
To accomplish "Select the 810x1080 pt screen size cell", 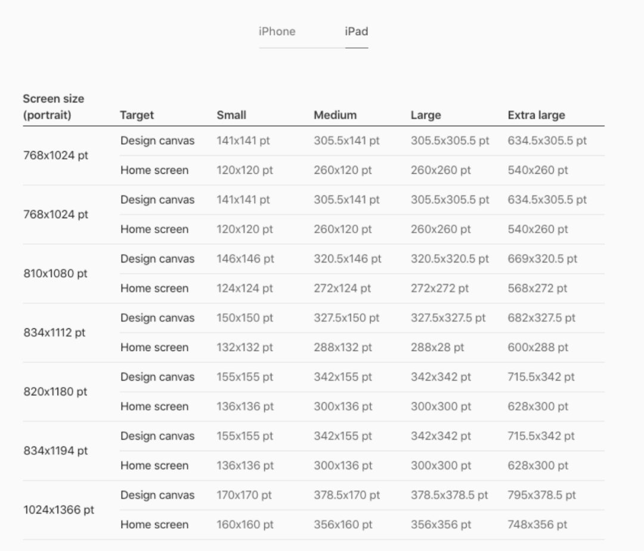I will click(55, 274).
